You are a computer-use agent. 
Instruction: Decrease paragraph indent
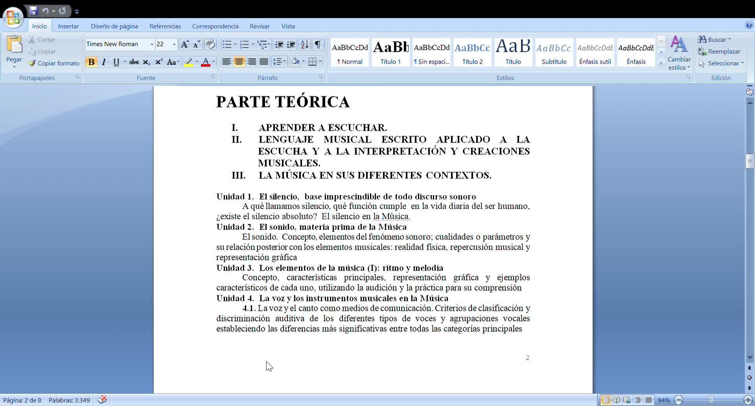tap(279, 44)
